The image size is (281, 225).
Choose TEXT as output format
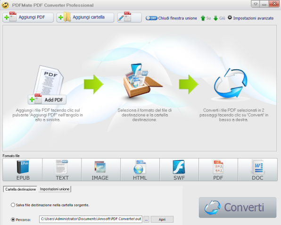point(62,170)
